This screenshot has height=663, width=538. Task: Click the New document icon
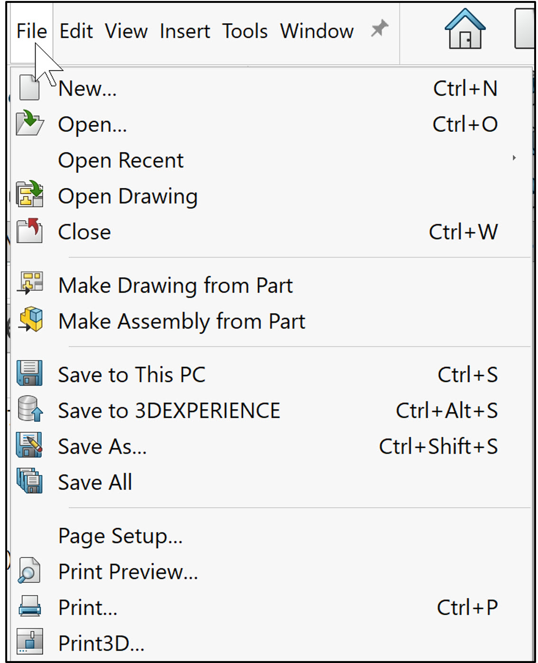[29, 88]
